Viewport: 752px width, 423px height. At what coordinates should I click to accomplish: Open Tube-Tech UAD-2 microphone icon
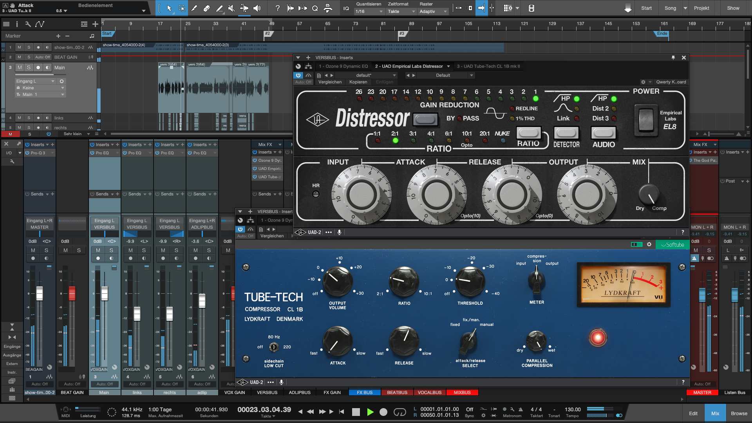(x=281, y=382)
